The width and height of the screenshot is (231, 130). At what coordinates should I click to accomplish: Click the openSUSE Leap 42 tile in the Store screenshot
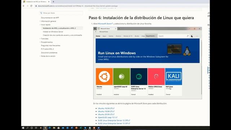click(x=122, y=82)
